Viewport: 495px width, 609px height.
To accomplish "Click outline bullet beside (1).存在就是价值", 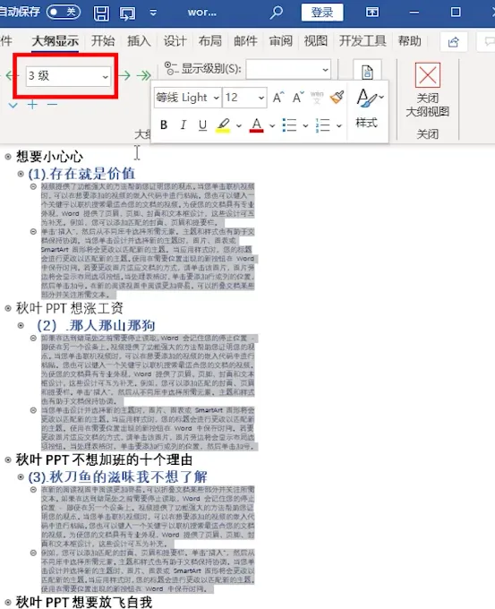I will point(21,174).
